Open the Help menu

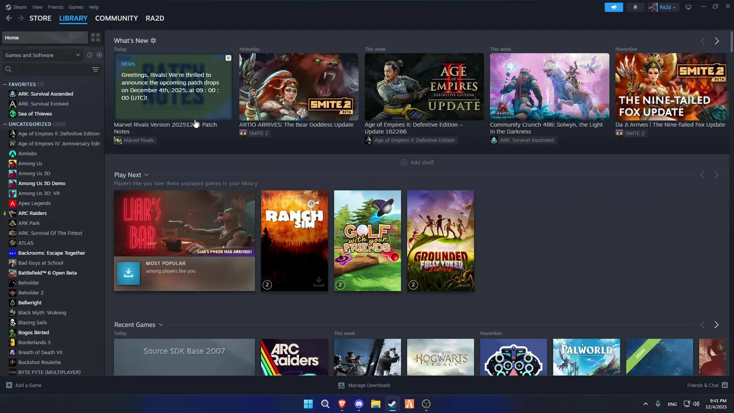click(x=94, y=7)
